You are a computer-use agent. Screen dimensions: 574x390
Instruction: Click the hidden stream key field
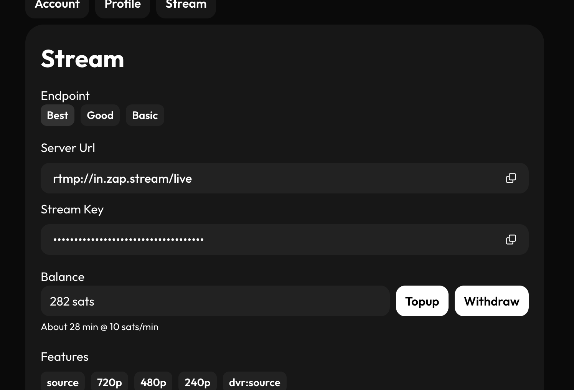point(269,240)
